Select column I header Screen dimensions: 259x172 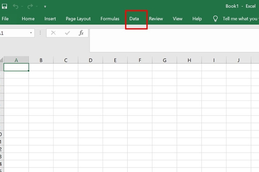(x=214, y=60)
